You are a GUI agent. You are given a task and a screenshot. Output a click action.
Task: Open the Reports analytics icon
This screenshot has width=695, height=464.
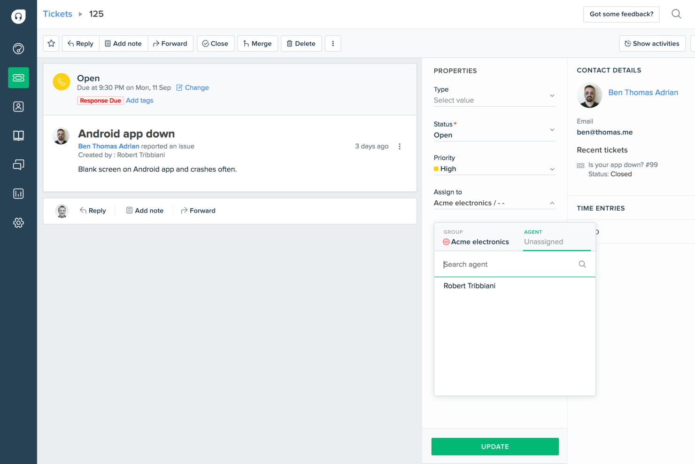18,193
